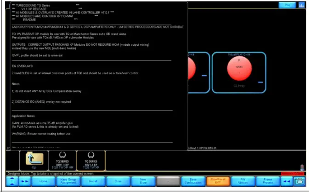Click the 'TURBOSOUND TQ Series' readme header
310x192 pixels.
[x=31, y=5]
